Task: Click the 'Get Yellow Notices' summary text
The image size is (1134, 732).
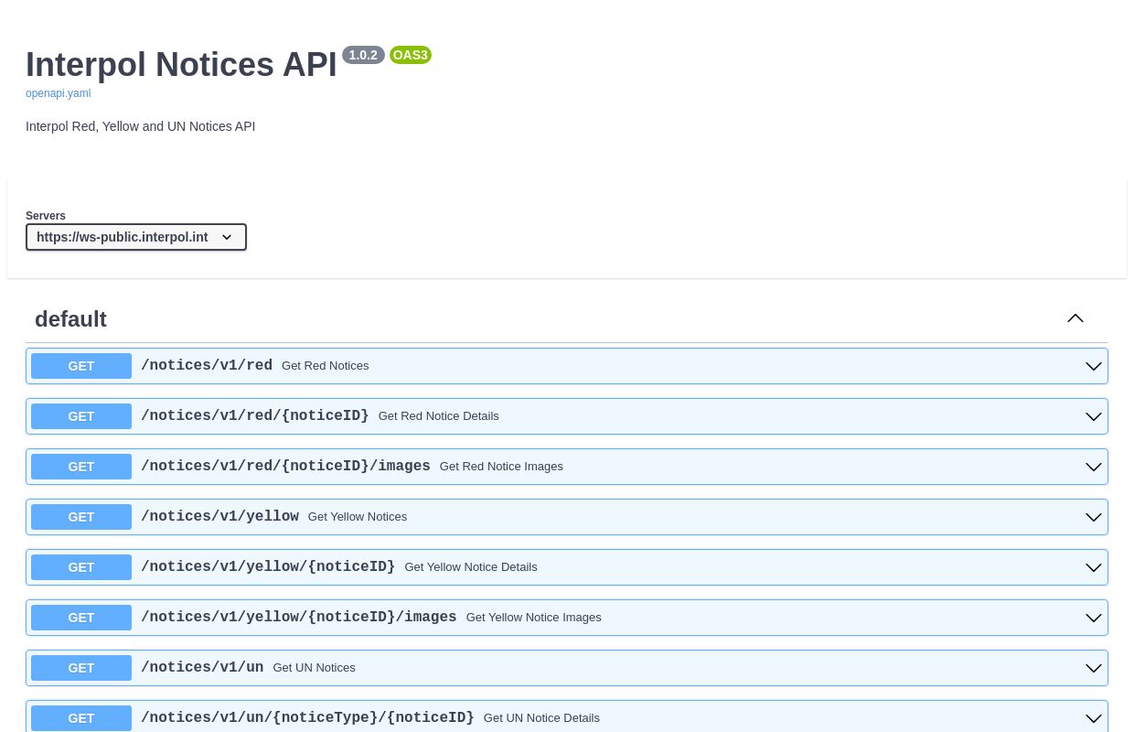Action: click(358, 517)
